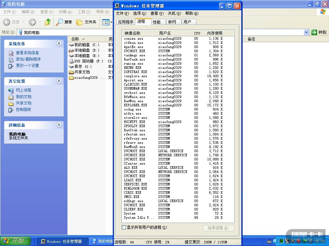This screenshot has height=246, width=329.
Task: Select the 共享文档 folder icon in the file list
Action: coord(71,72)
